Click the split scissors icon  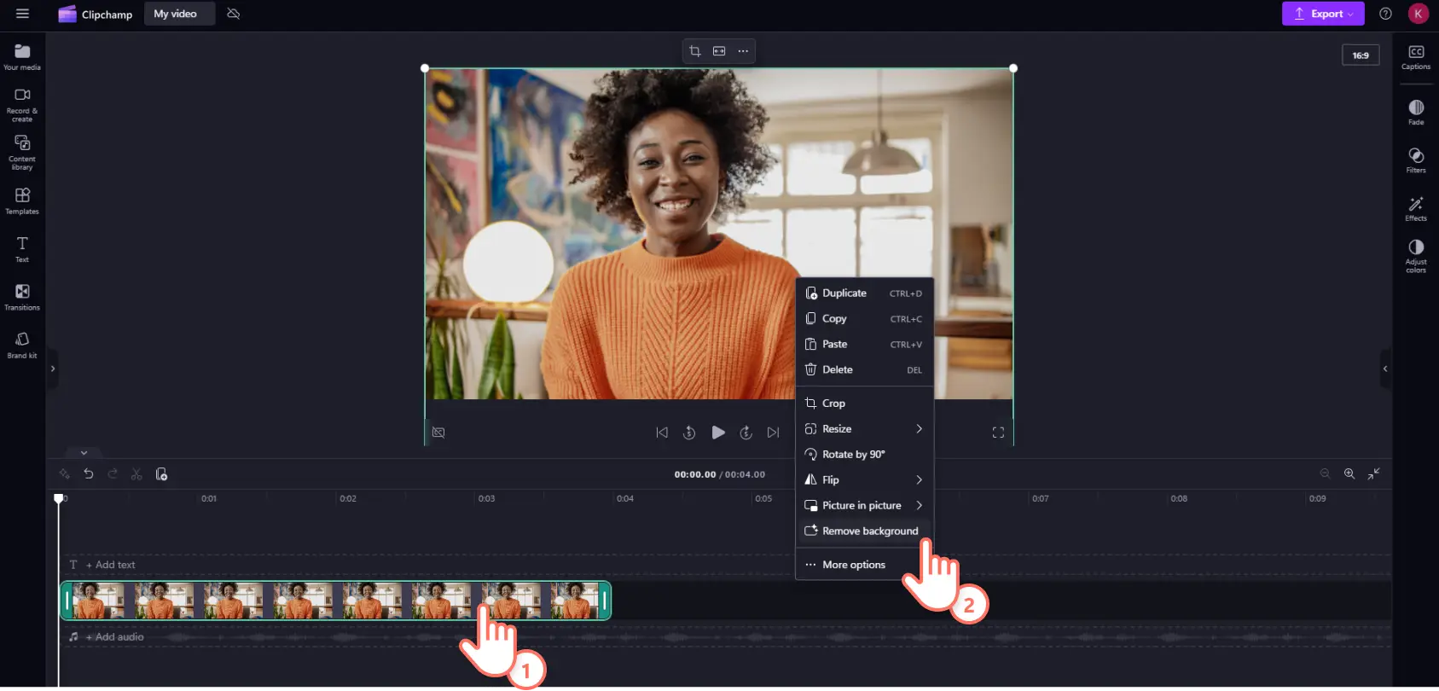136,473
